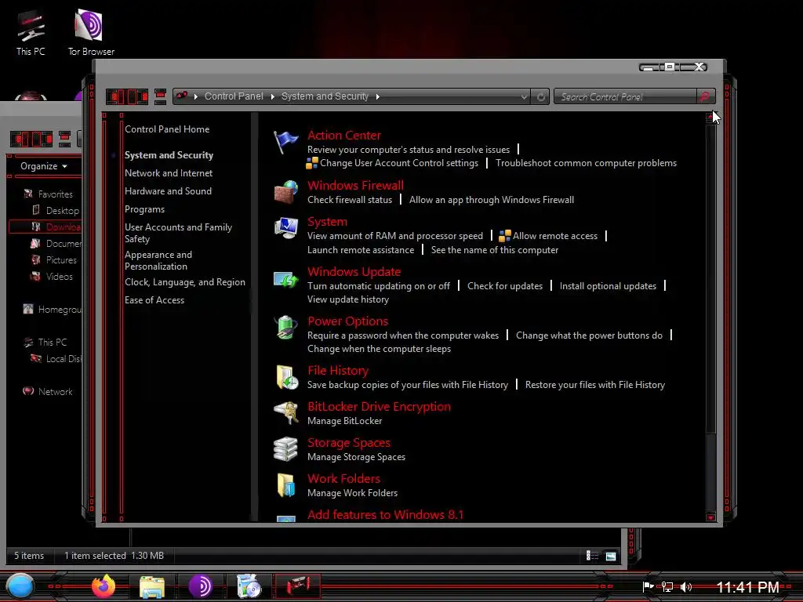Click the System computer monitor icon
This screenshot has width=803, height=602.
point(285,228)
